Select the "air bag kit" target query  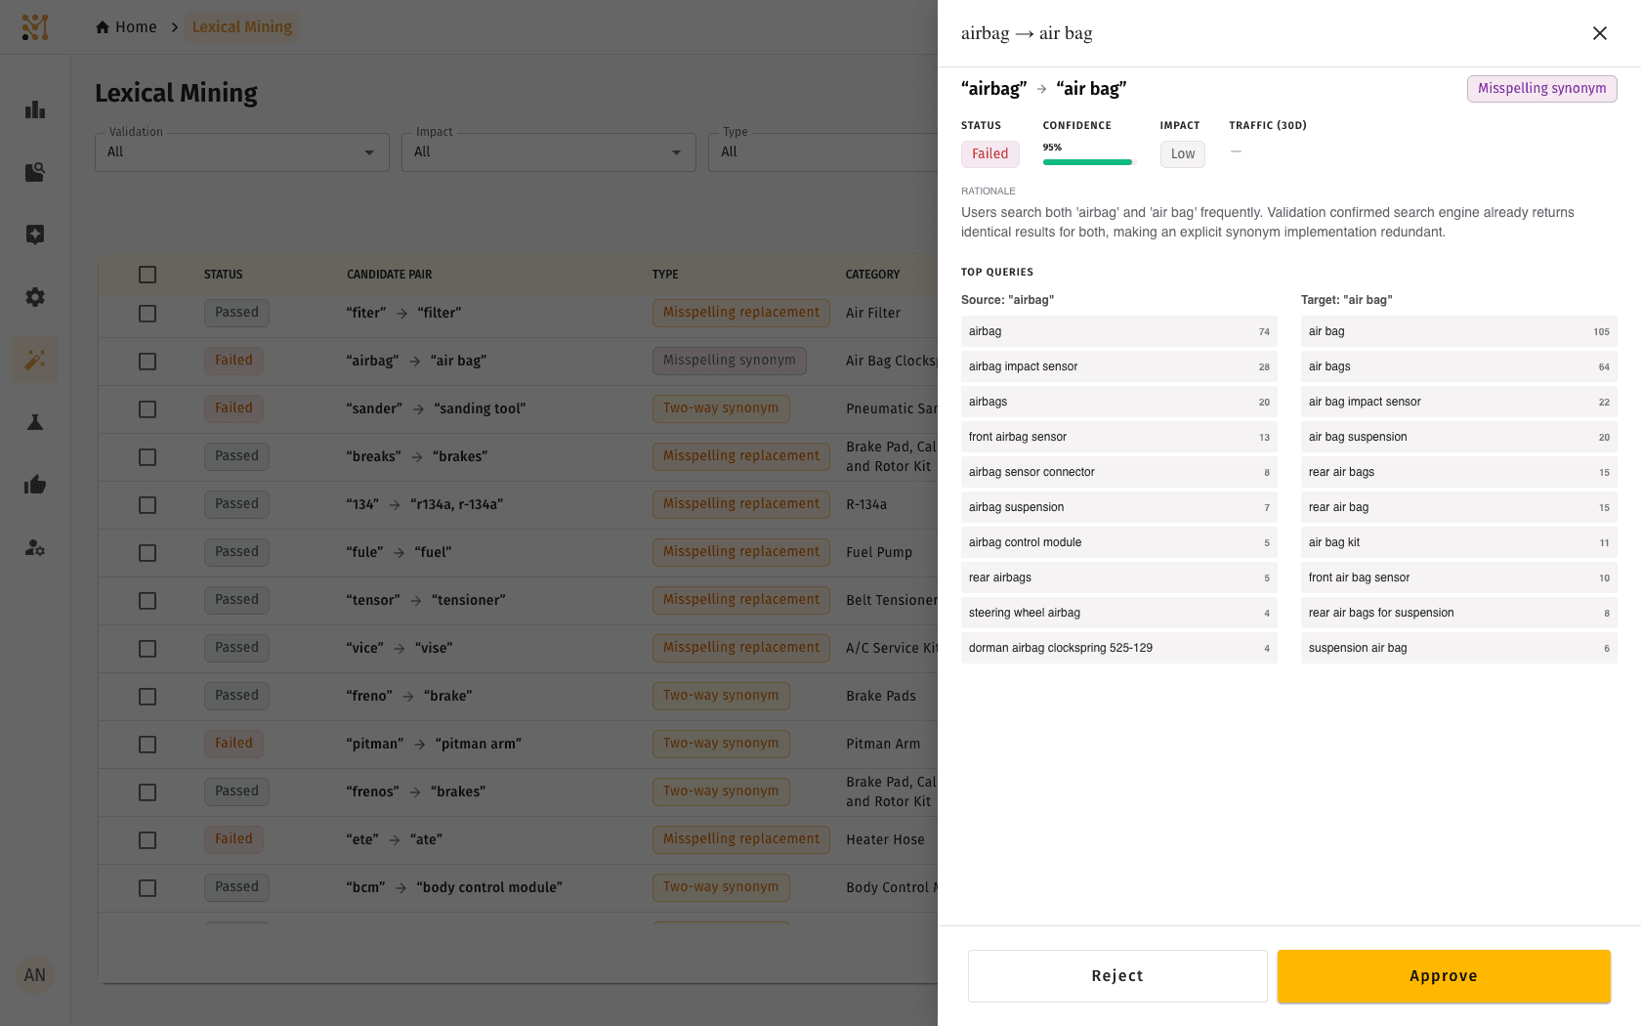pos(1459,542)
